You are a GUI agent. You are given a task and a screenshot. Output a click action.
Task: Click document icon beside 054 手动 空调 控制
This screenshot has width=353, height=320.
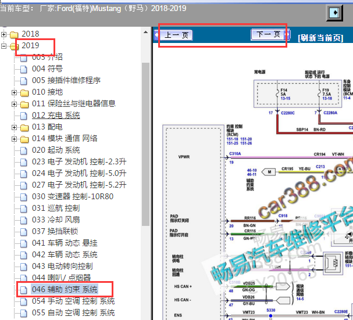point(24,301)
